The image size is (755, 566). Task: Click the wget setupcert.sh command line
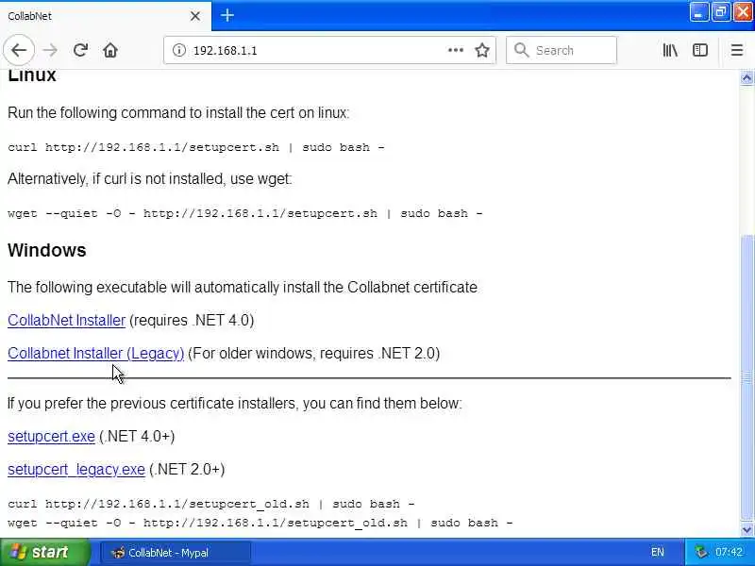click(245, 213)
